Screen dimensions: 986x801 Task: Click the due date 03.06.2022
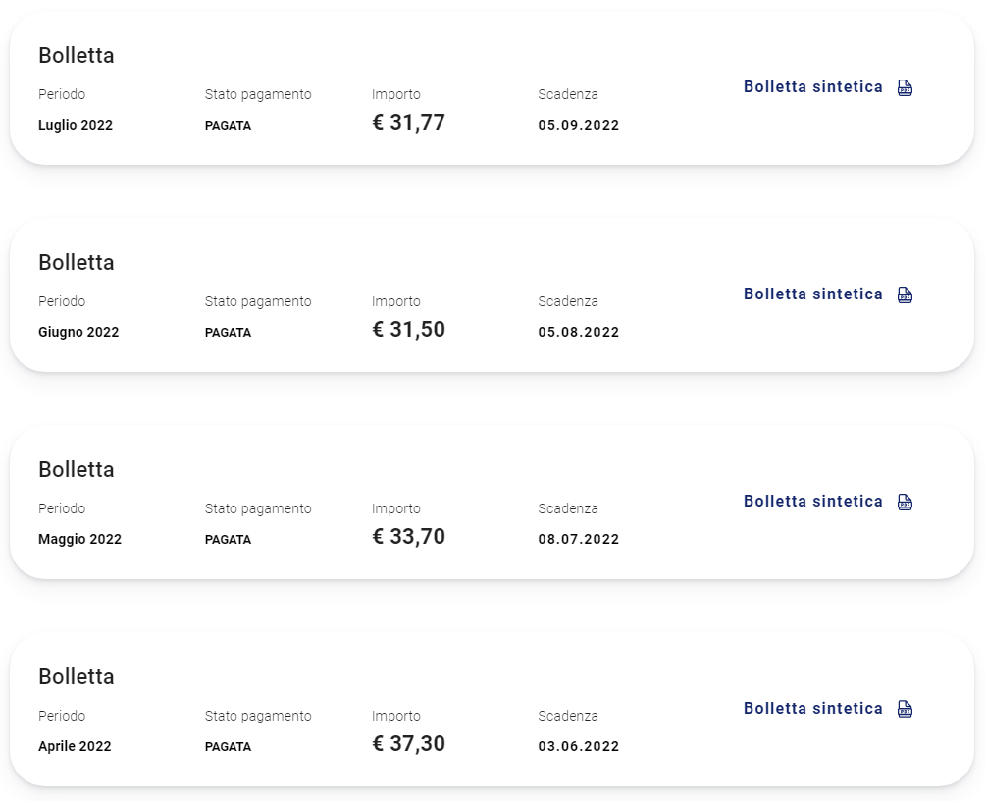(x=579, y=746)
